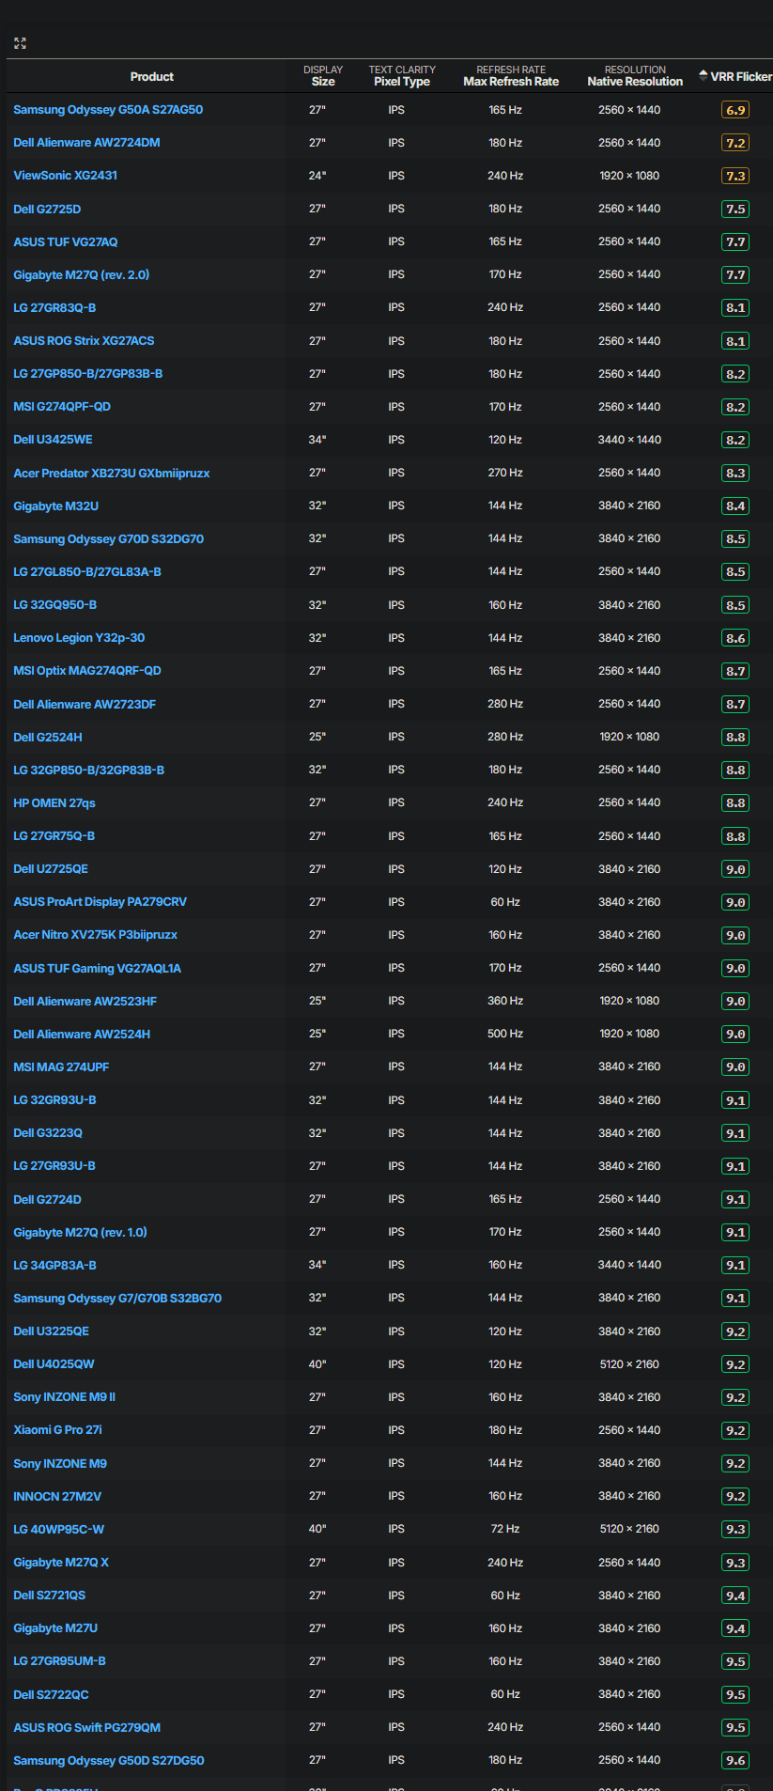Go to the ViewSonic XG2431 product page
This screenshot has width=773, height=1791.
65,176
